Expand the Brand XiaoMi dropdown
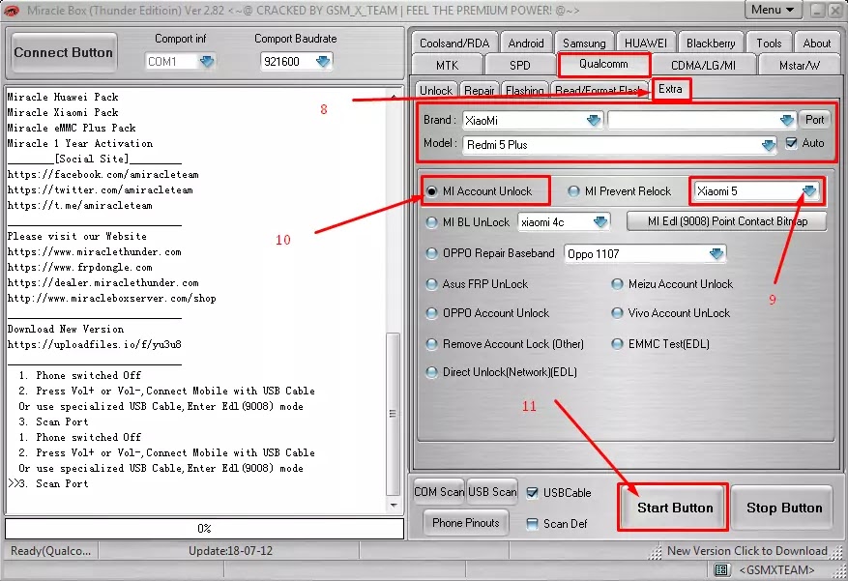 tap(594, 120)
